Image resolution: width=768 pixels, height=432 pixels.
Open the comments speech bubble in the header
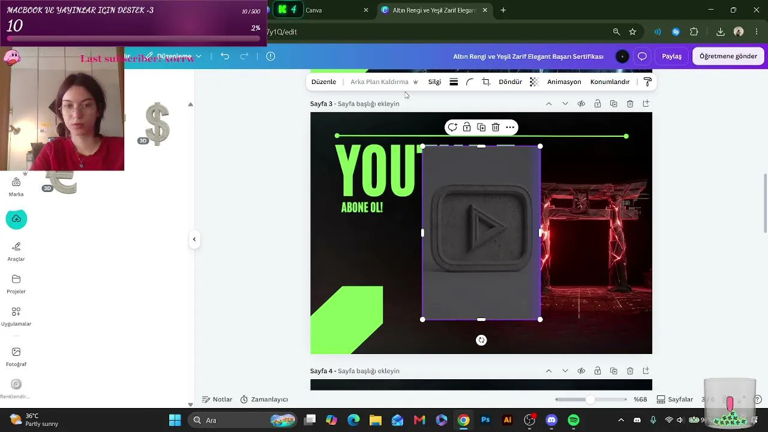[642, 56]
